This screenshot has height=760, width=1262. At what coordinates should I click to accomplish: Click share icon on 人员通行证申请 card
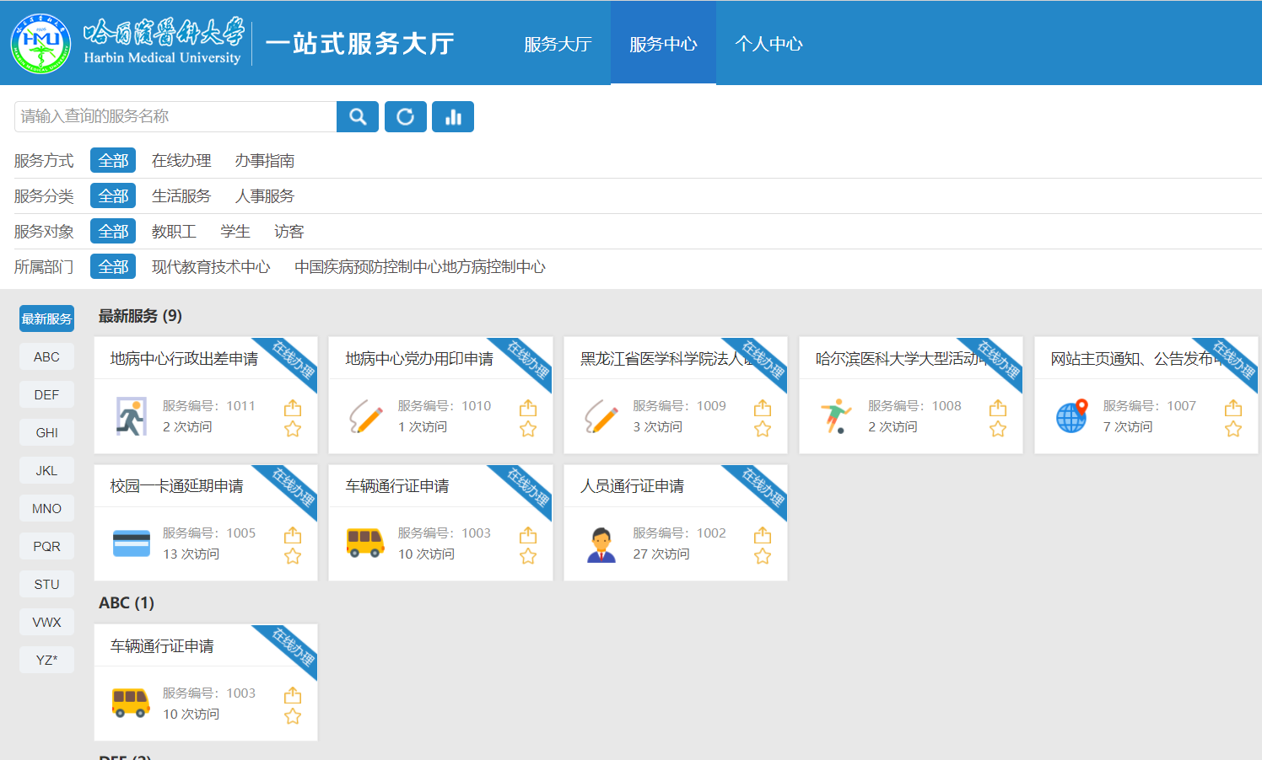click(x=763, y=535)
